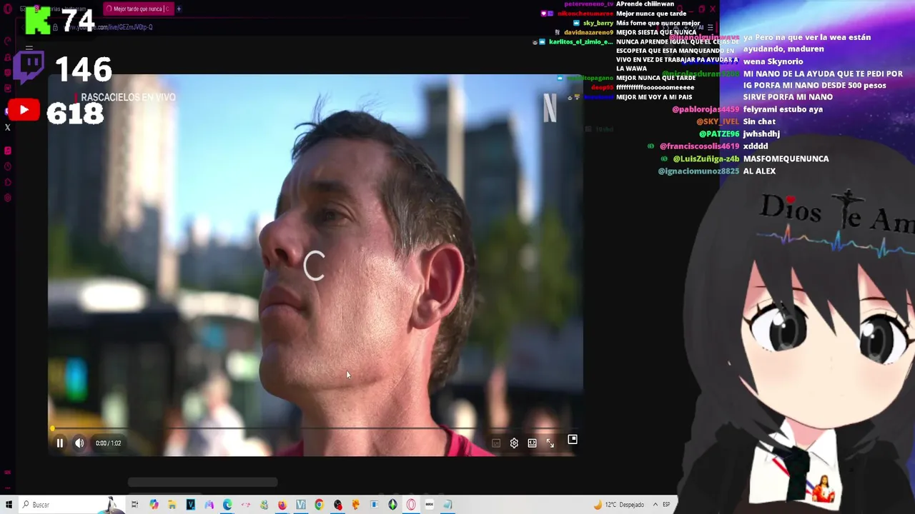Open a new browser tab with plus button
The image size is (915, 514).
click(179, 9)
